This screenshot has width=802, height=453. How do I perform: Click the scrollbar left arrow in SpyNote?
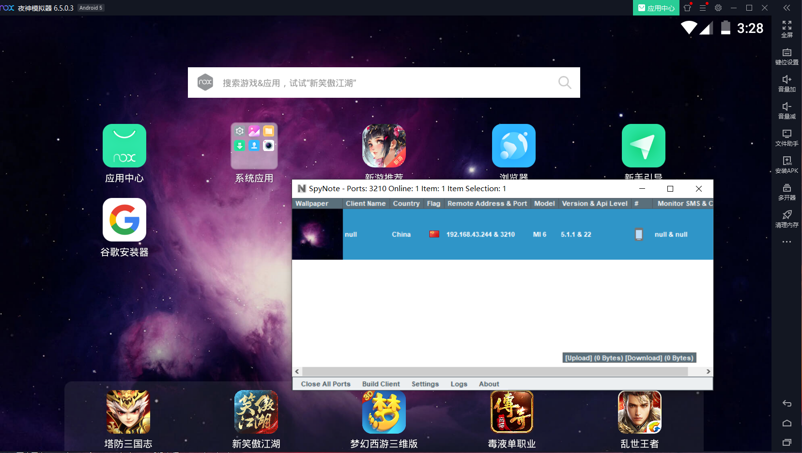click(x=297, y=371)
